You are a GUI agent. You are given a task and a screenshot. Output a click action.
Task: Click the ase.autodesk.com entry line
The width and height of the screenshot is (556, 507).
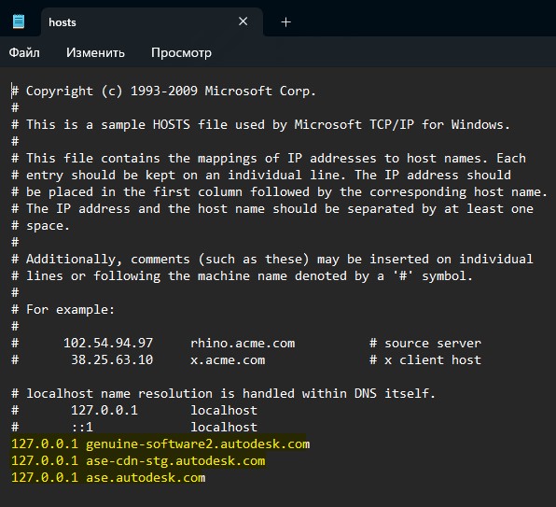[x=108, y=477]
